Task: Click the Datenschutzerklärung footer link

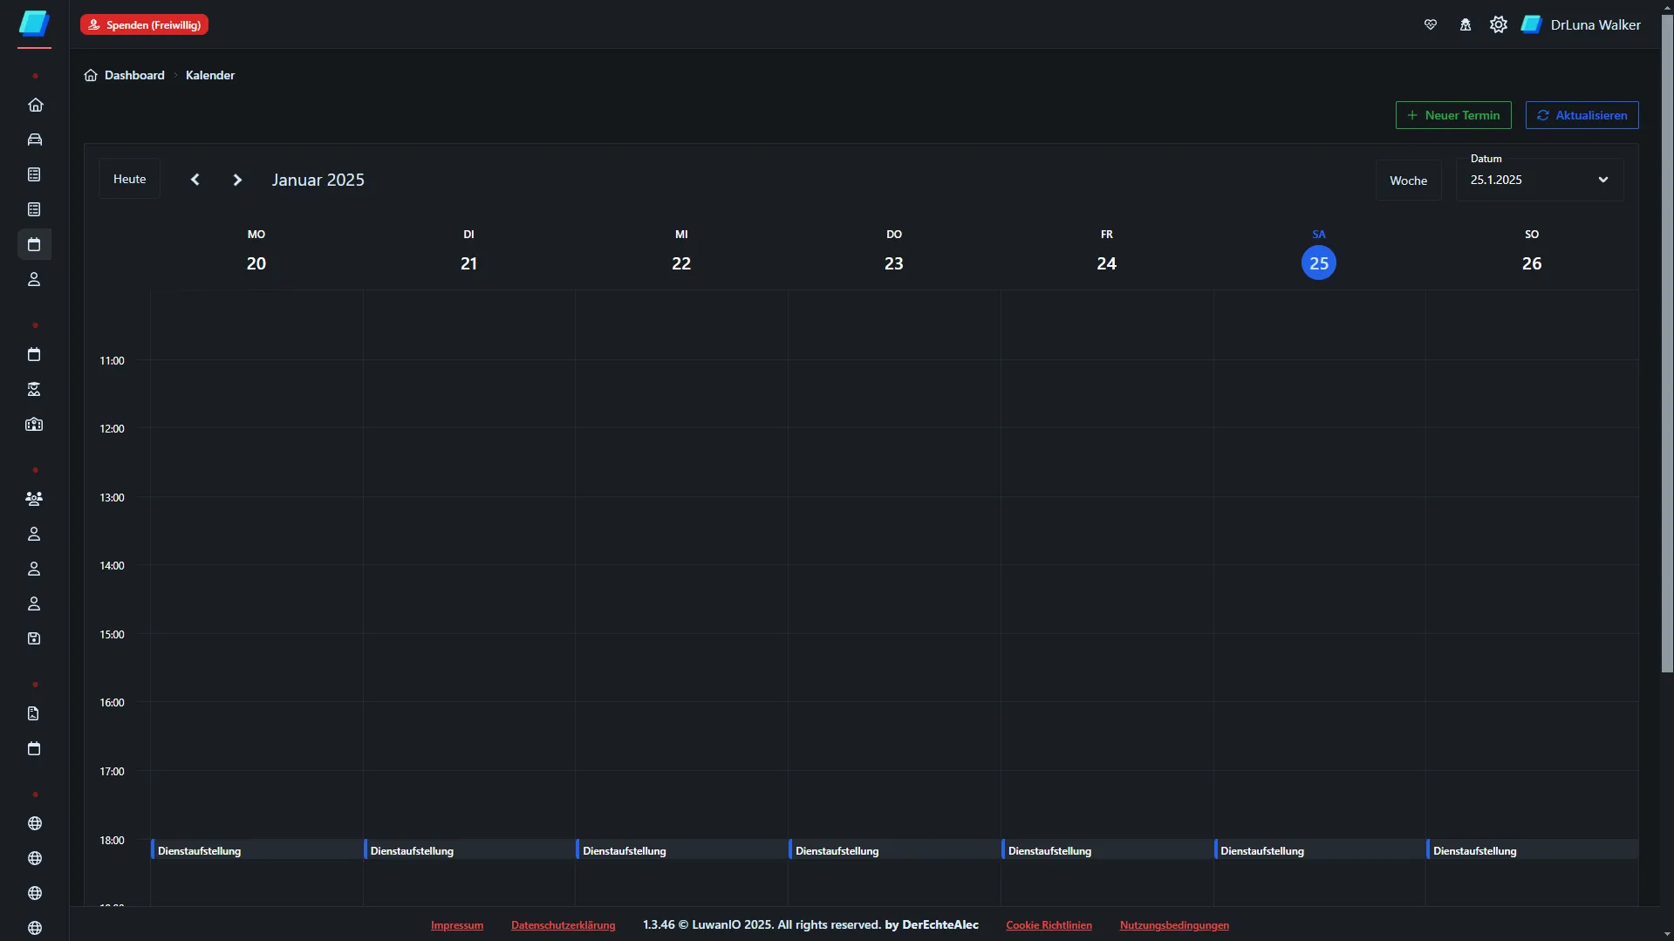Action: pos(563,925)
